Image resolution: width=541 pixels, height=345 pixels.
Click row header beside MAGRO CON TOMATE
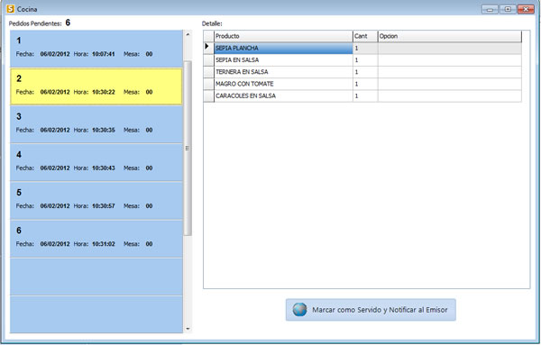pos(209,84)
